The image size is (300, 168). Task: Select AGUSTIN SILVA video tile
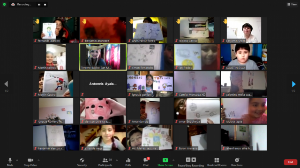coord(244,57)
